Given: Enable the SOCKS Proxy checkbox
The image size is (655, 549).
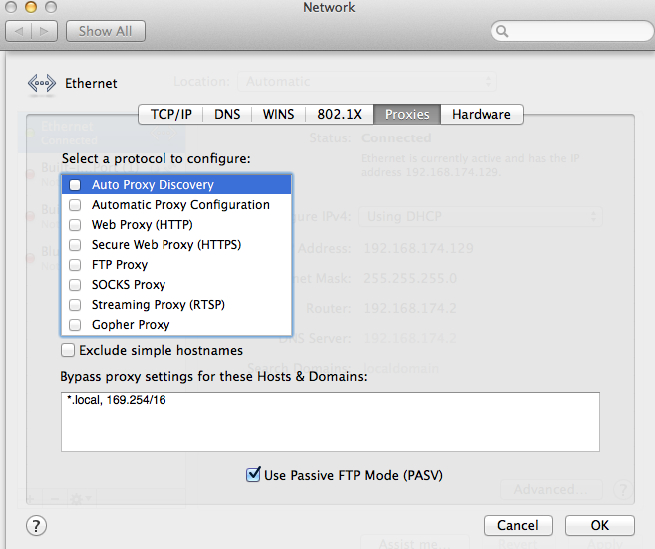Looking at the screenshot, I should 75,285.
